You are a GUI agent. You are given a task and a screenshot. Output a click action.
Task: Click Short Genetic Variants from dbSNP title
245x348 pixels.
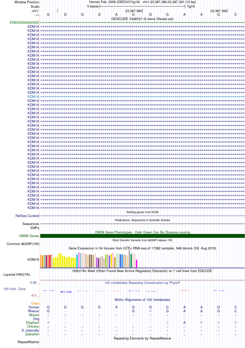coord(142,240)
